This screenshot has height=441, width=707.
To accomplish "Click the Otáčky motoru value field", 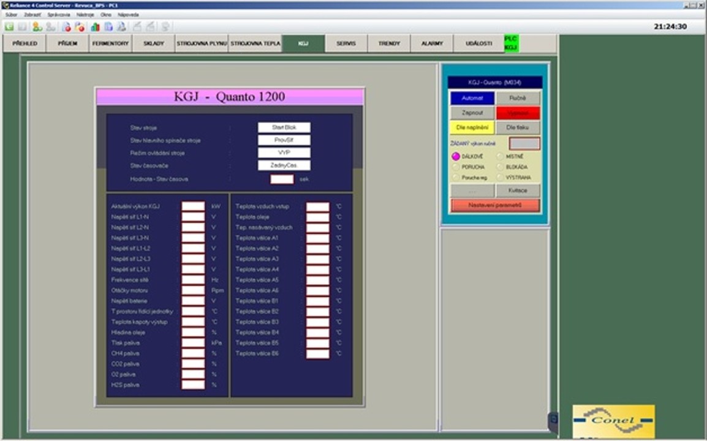I will pyautogui.click(x=193, y=290).
